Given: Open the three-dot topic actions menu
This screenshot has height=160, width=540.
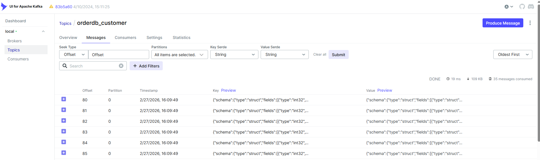Looking at the screenshot, I should pyautogui.click(x=530, y=23).
